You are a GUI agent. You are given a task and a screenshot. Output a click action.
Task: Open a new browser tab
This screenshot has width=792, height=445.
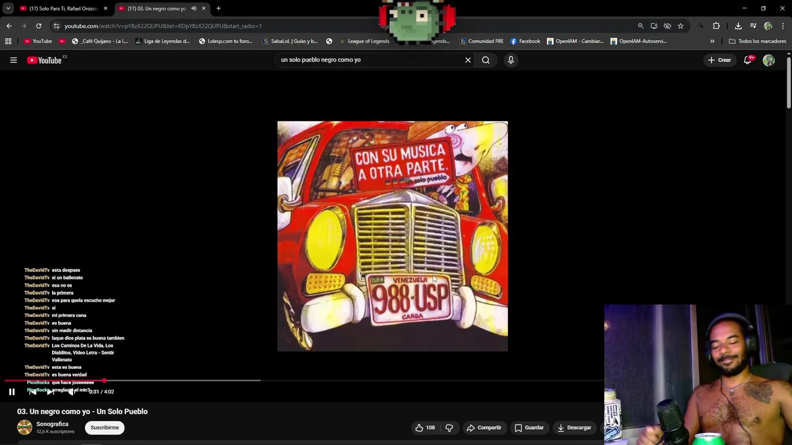[218, 9]
